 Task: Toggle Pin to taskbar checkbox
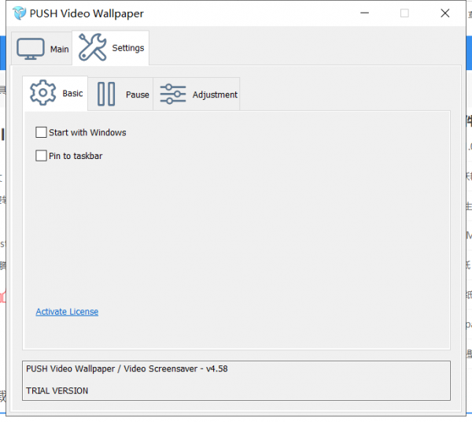tap(41, 156)
